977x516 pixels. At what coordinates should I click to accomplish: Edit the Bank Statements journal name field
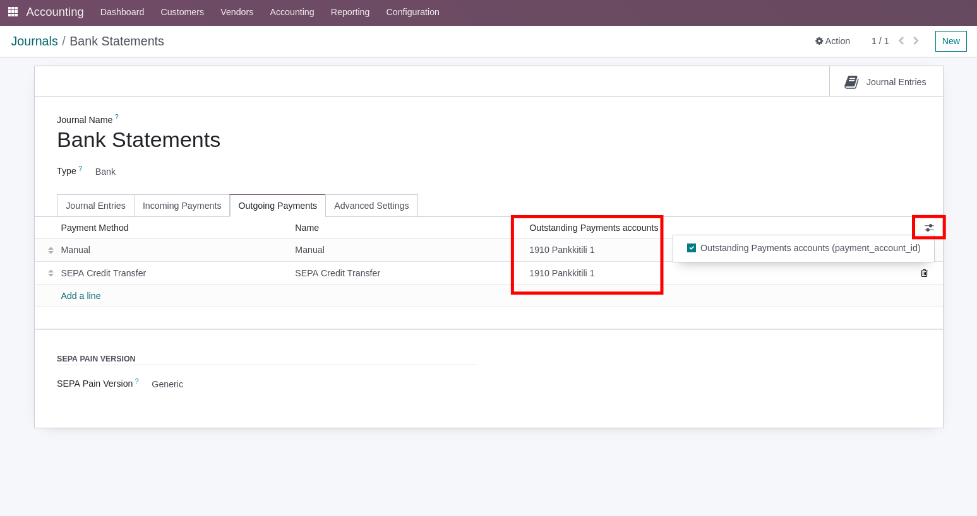click(138, 140)
